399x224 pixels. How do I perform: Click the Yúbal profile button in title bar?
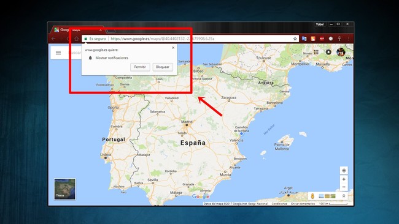tap(320, 24)
